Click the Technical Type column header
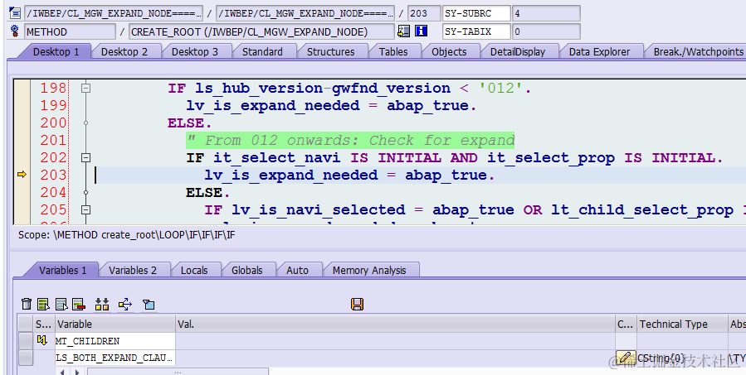746x375 pixels. [682, 325]
